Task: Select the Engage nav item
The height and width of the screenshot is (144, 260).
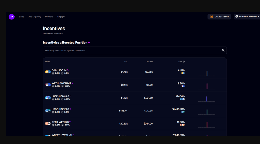Action: (61, 17)
